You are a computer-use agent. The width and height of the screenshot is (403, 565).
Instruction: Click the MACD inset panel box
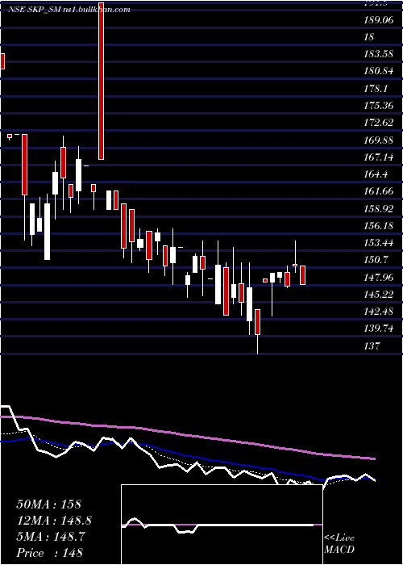(x=222, y=525)
